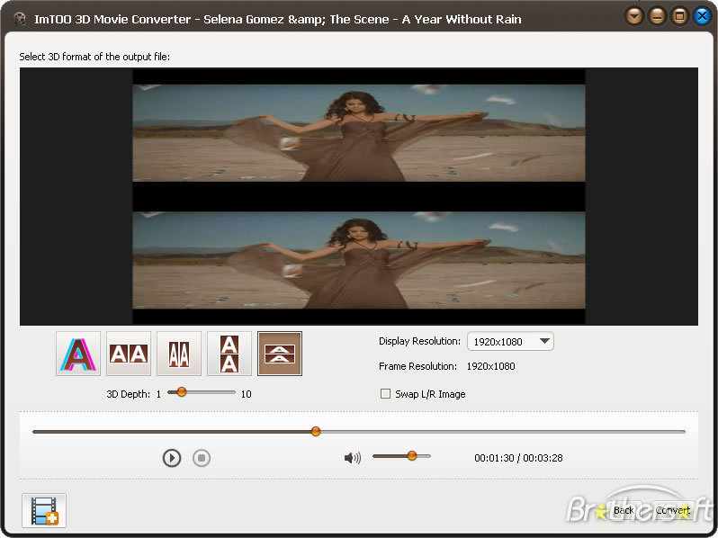The image size is (718, 538).
Task: Maximize the ImTOO window
Action: coord(679,17)
